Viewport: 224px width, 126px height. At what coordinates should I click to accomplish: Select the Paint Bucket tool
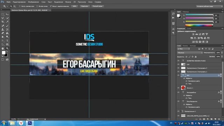(7, 33)
